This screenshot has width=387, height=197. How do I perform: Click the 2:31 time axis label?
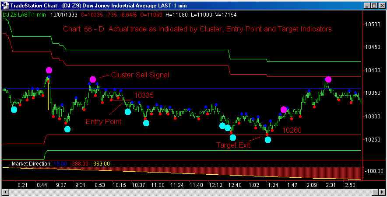pyautogui.click(x=331, y=185)
